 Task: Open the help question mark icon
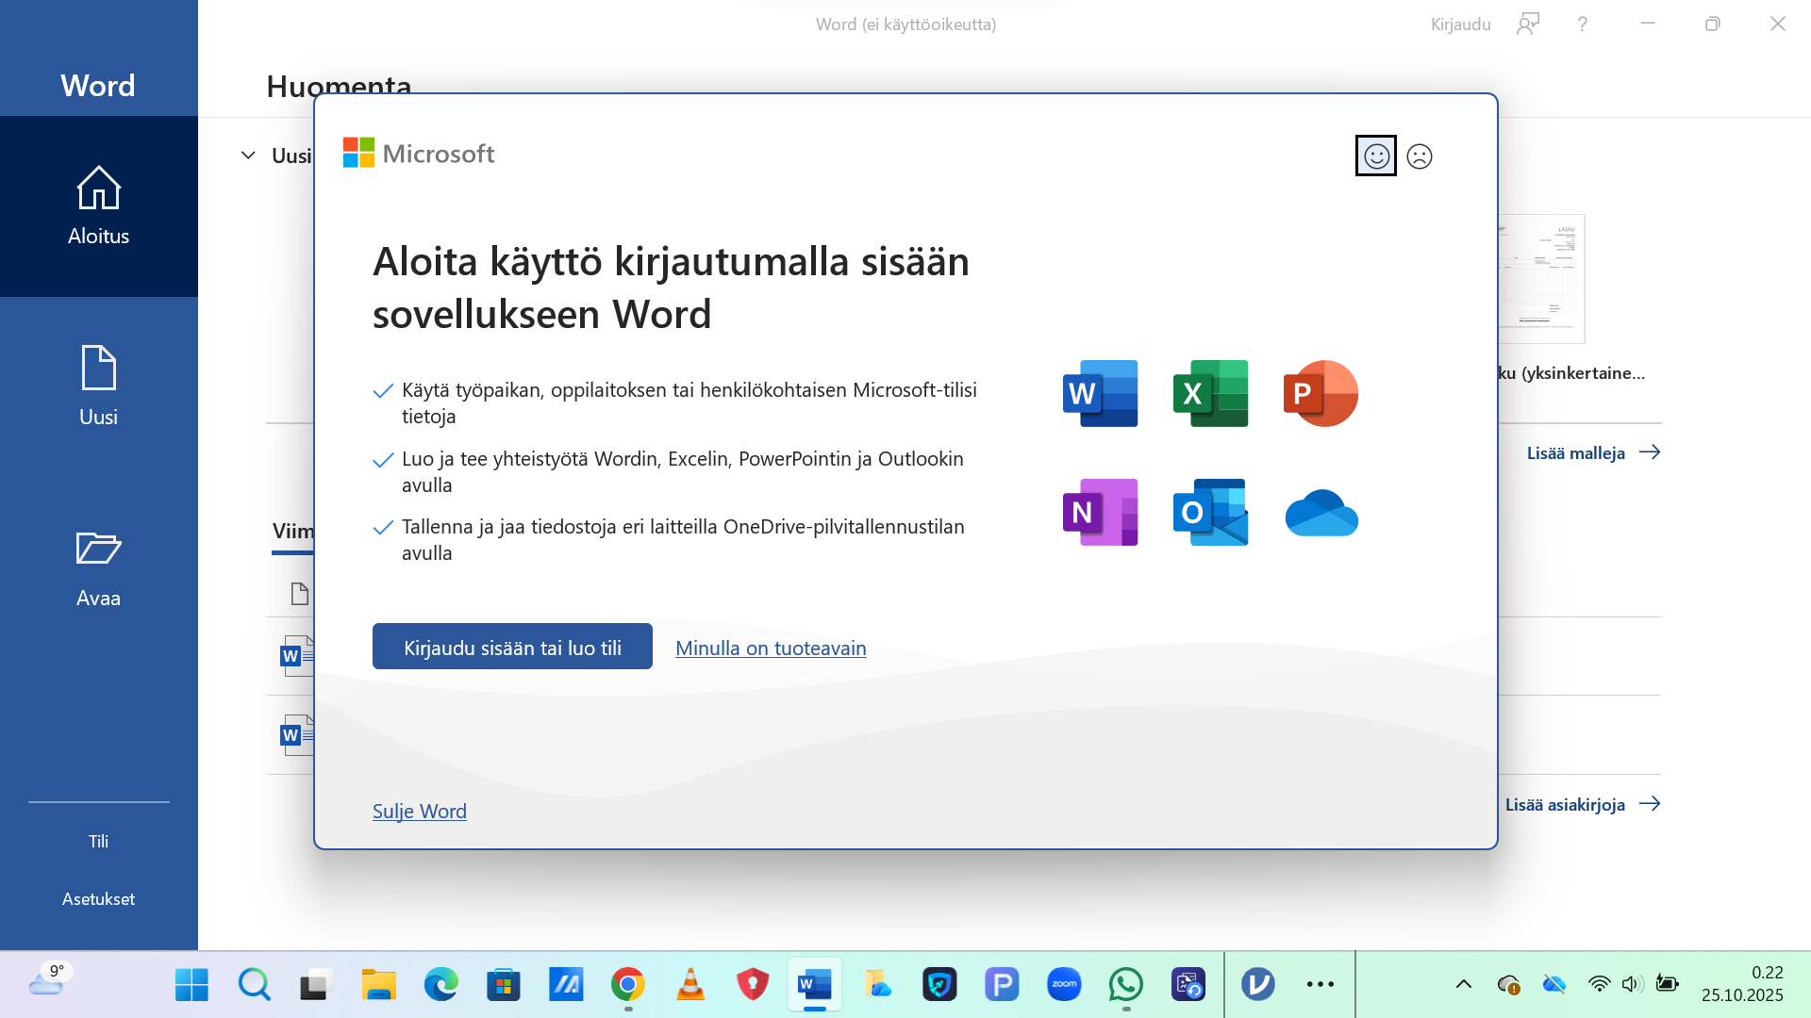pyautogui.click(x=1583, y=24)
